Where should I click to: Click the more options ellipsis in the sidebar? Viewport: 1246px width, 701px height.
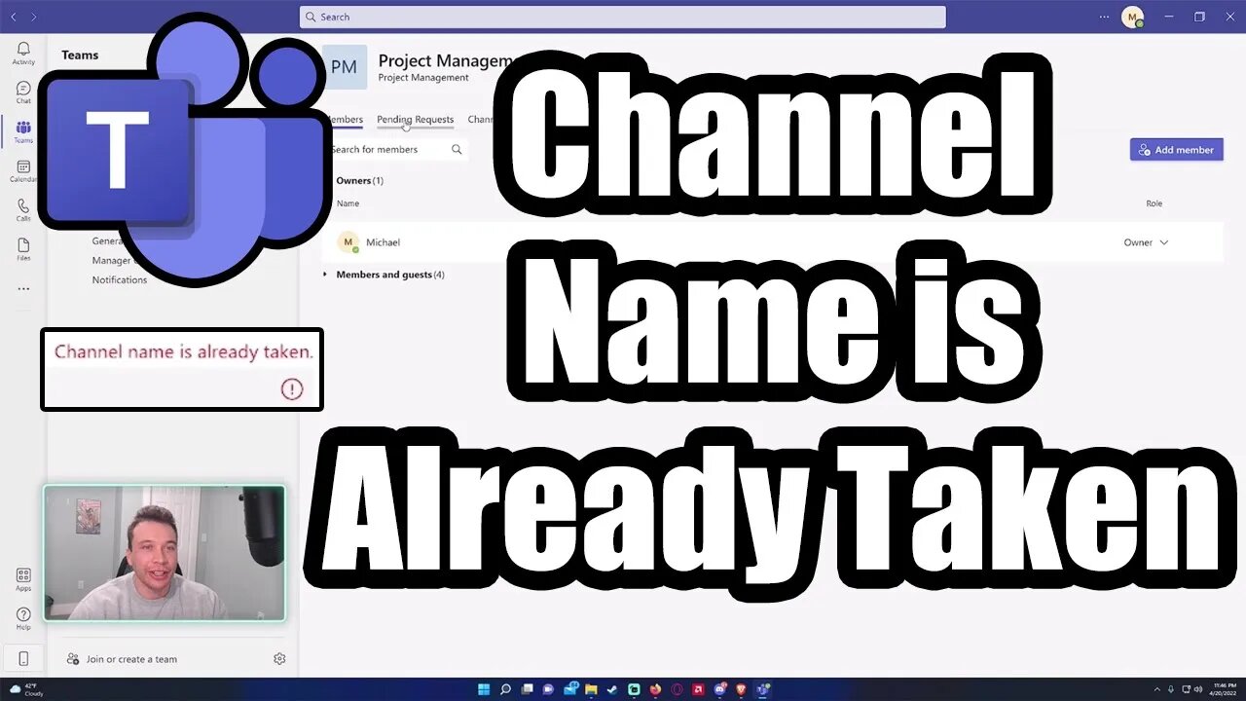pos(23,288)
